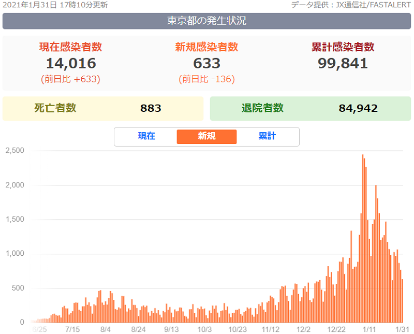Select the value 99,841
This screenshot has height=334, width=414.
click(x=343, y=63)
